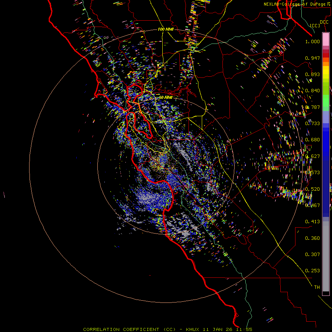Click the 0.840 scale value
This screenshot has width=332, height=332.
tap(312, 91)
